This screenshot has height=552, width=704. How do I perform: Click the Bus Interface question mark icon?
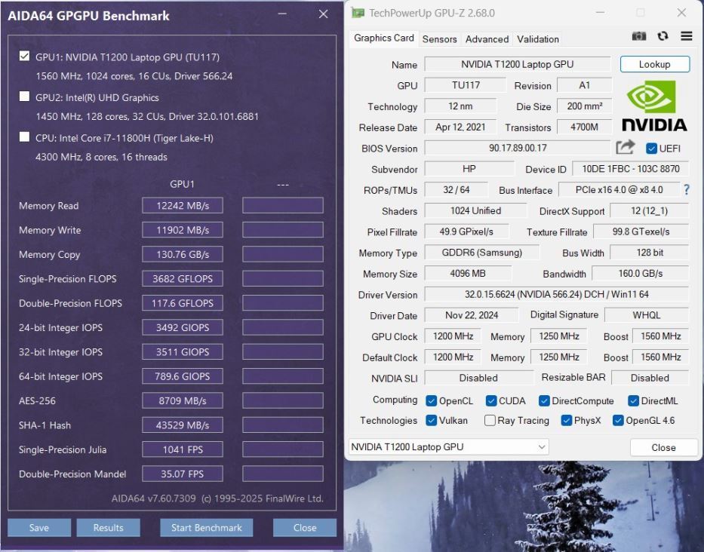686,190
